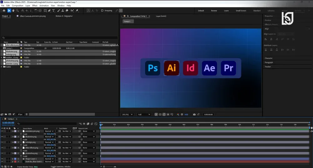The image size is (313, 168).
Task: Click the Home icon in the toolbar
Action: coord(4,11)
